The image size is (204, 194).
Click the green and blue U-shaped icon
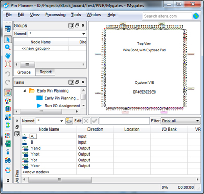click(8, 125)
